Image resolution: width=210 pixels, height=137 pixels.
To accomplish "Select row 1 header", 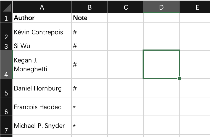I will (6, 18).
